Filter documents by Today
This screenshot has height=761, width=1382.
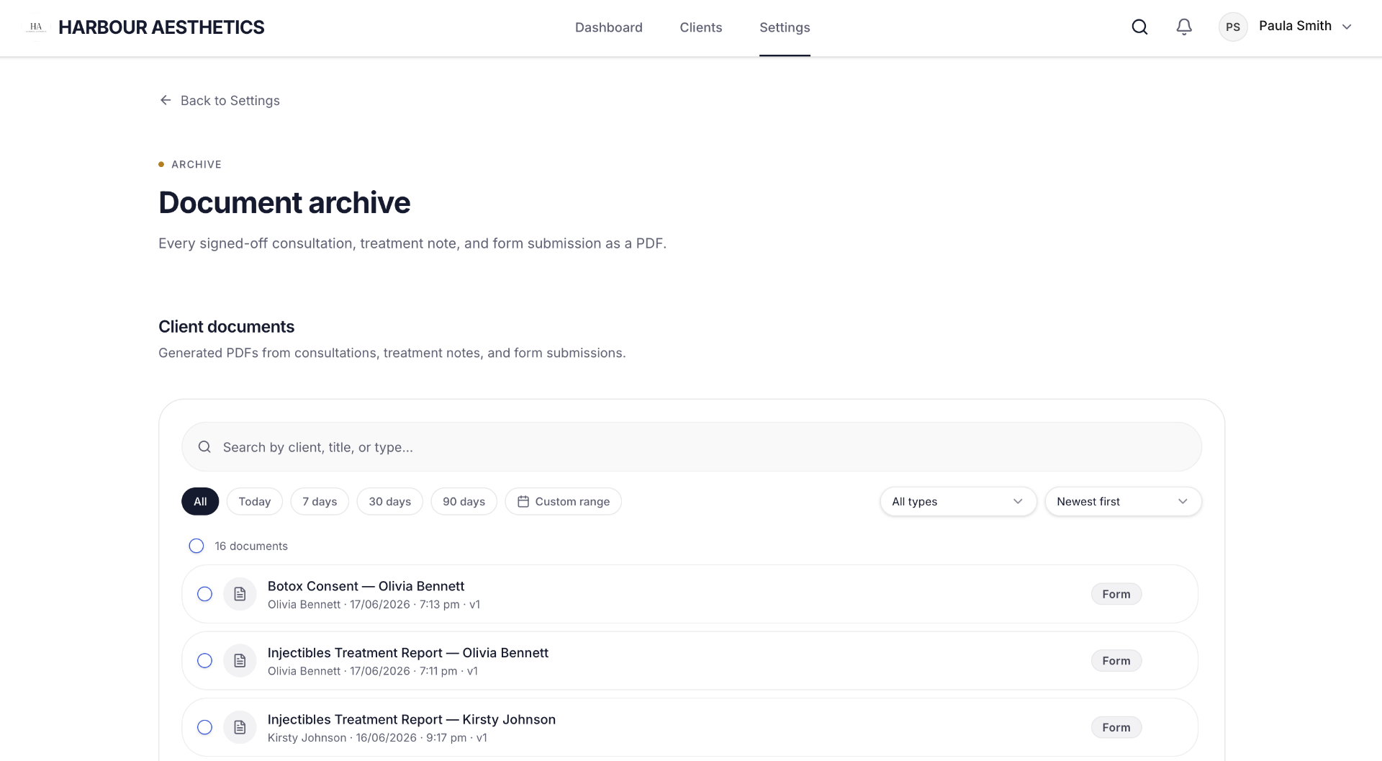tap(255, 501)
